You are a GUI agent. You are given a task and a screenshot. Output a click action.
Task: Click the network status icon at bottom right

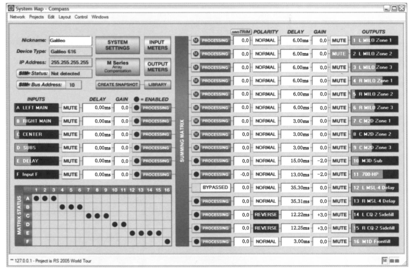[x=394, y=260]
